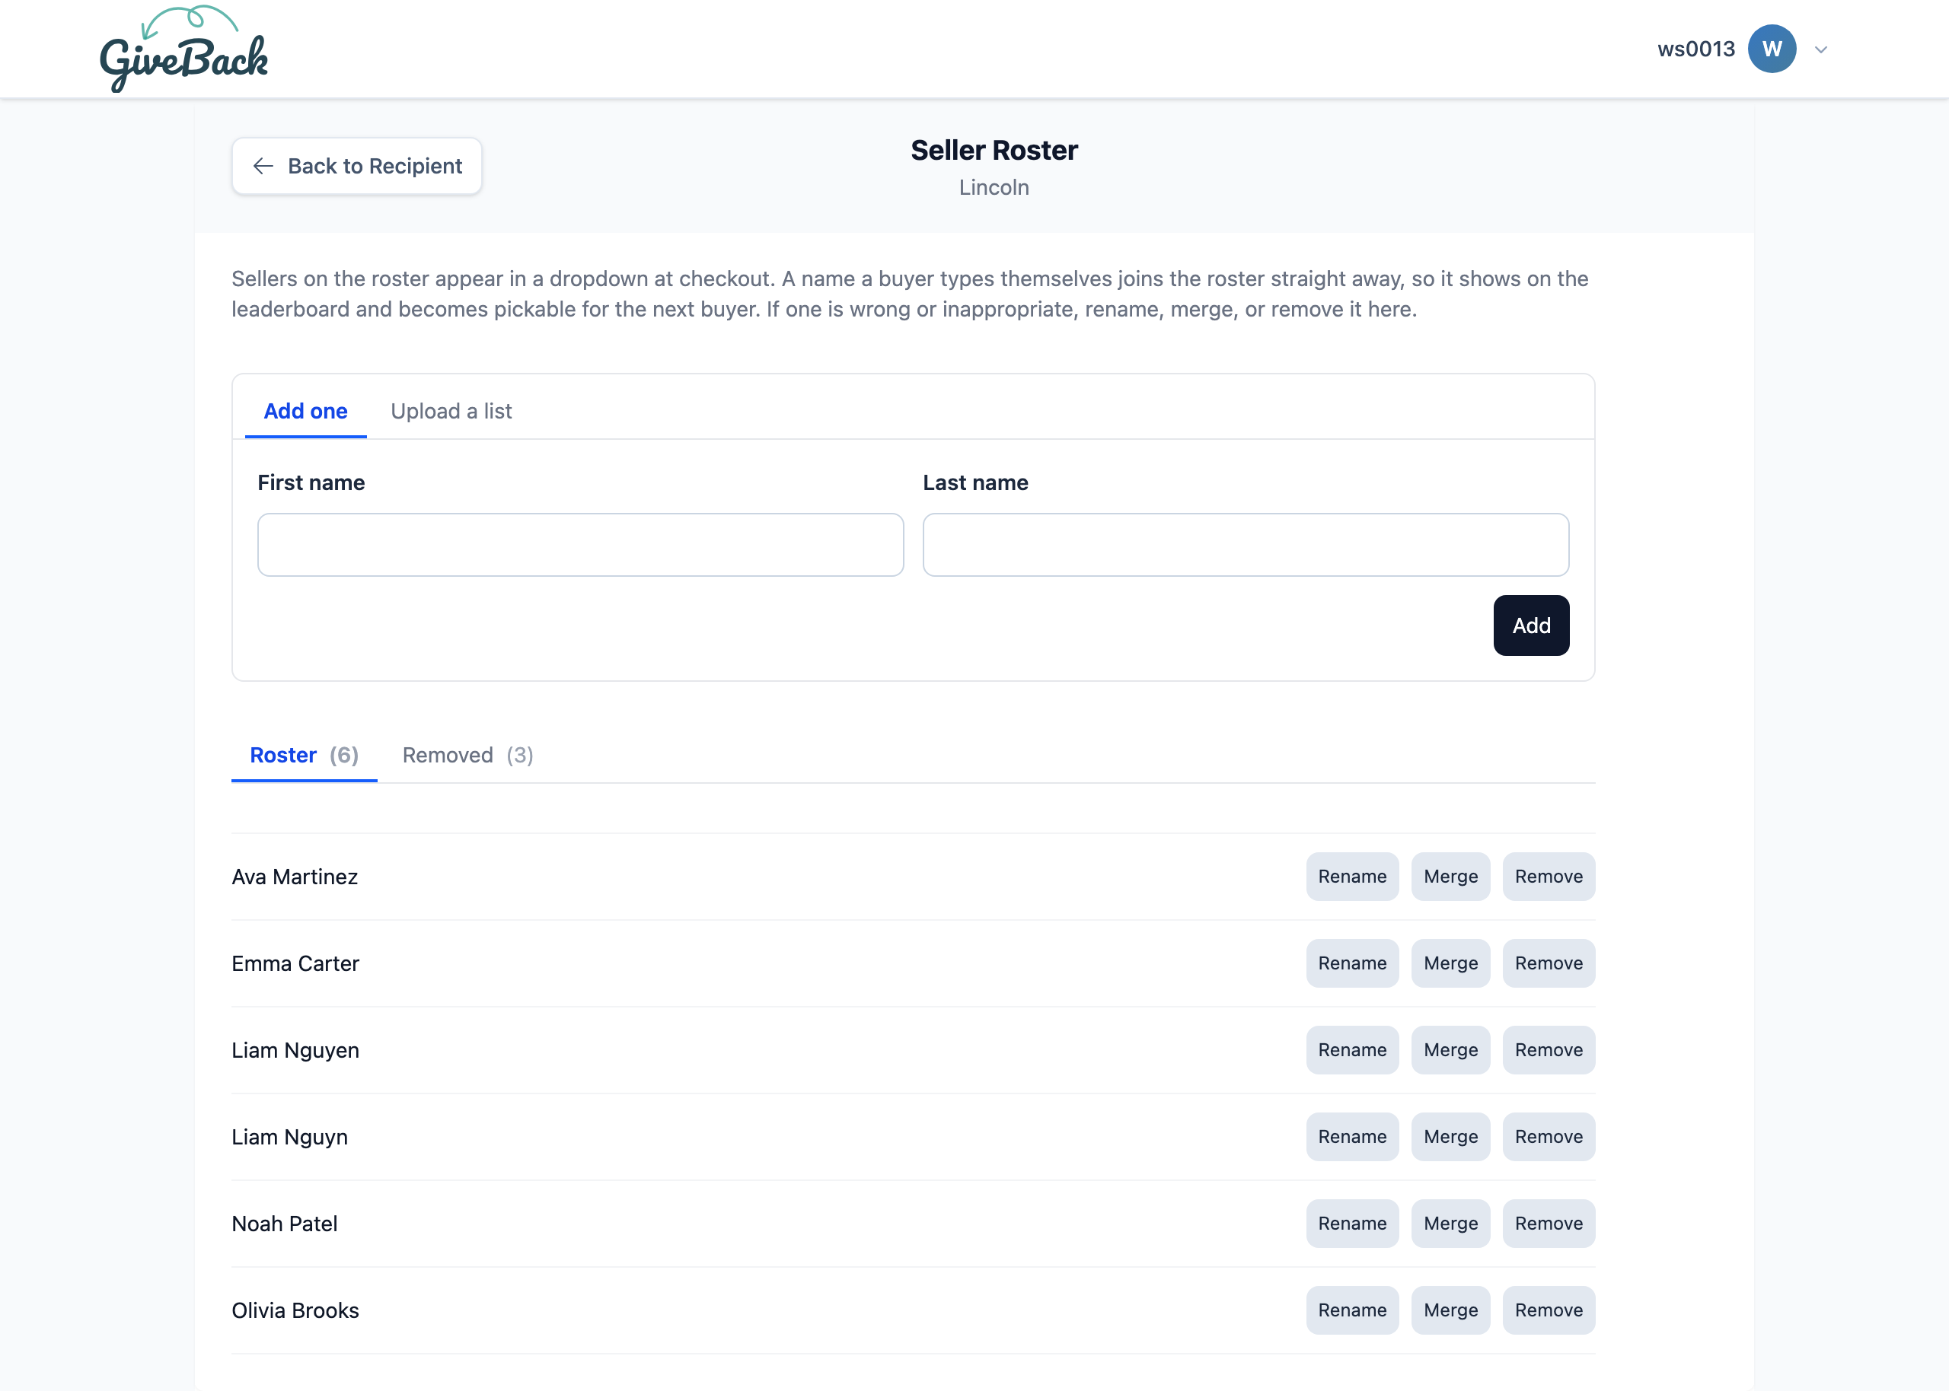This screenshot has width=1949, height=1391.
Task: Remove Liam Nguyen from roster
Action: click(1549, 1050)
